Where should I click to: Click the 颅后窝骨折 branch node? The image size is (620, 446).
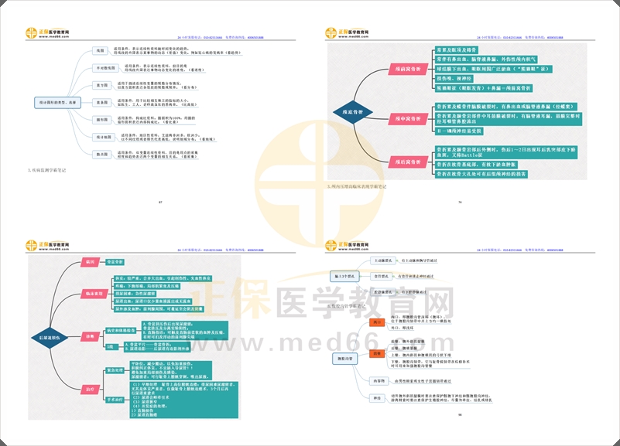[405, 161]
